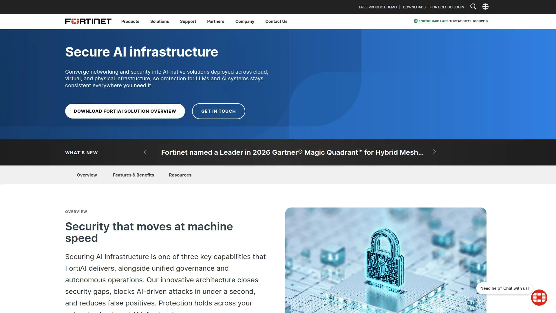Jump to the Overview tab
556x313 pixels.
coord(87,175)
